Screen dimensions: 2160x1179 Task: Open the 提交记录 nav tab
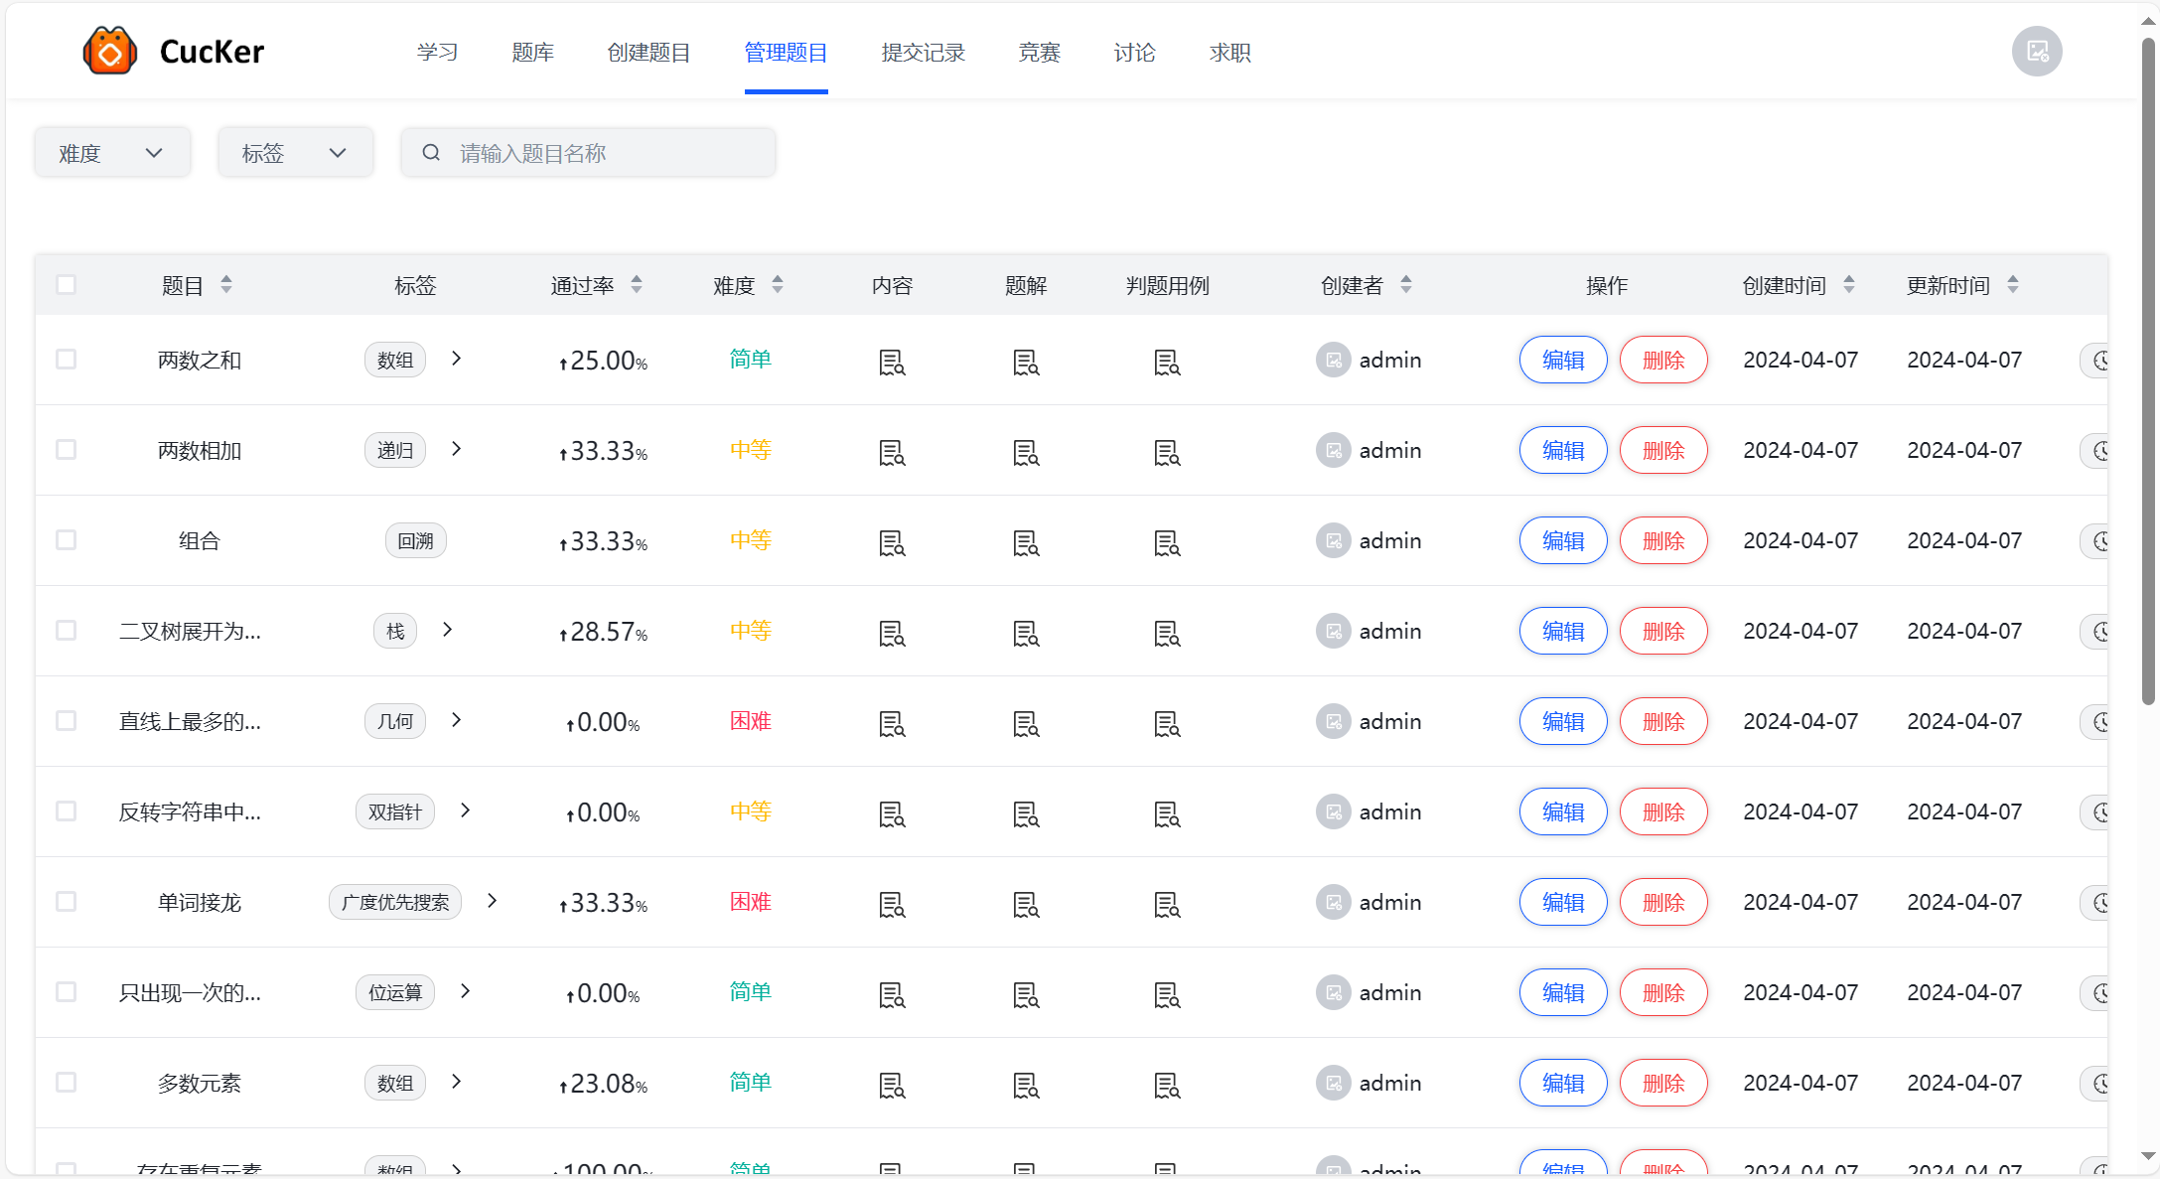tap(924, 53)
